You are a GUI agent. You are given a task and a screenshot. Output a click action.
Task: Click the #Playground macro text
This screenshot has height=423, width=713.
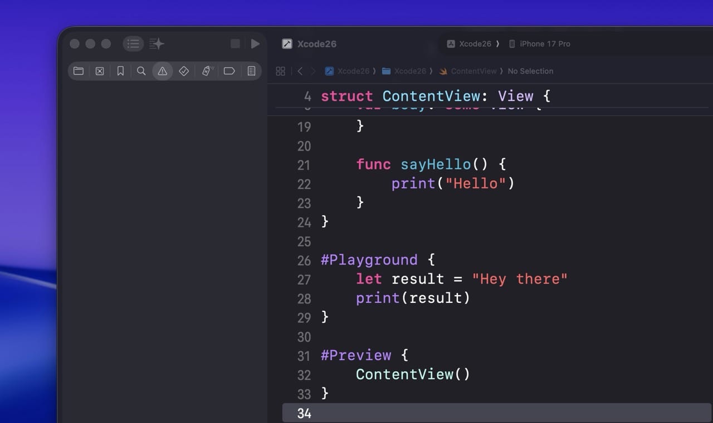click(x=369, y=260)
